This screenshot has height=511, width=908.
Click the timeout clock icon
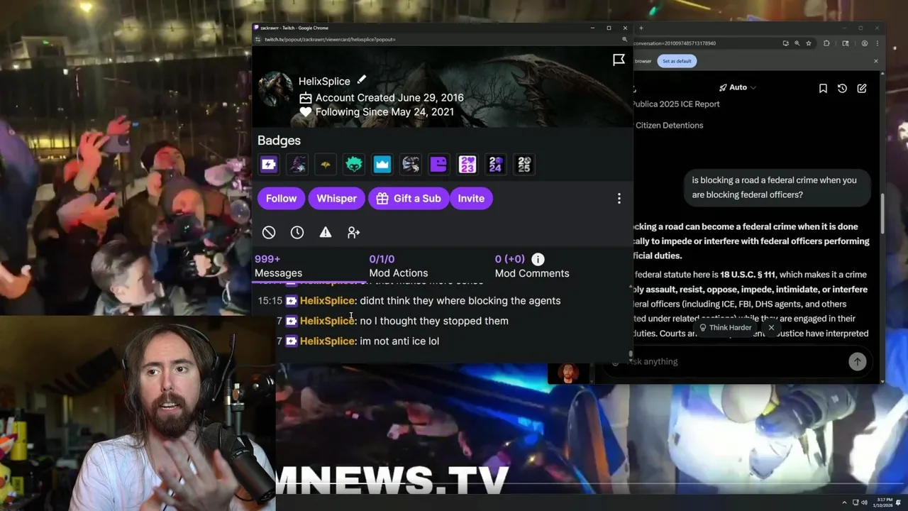(x=297, y=232)
